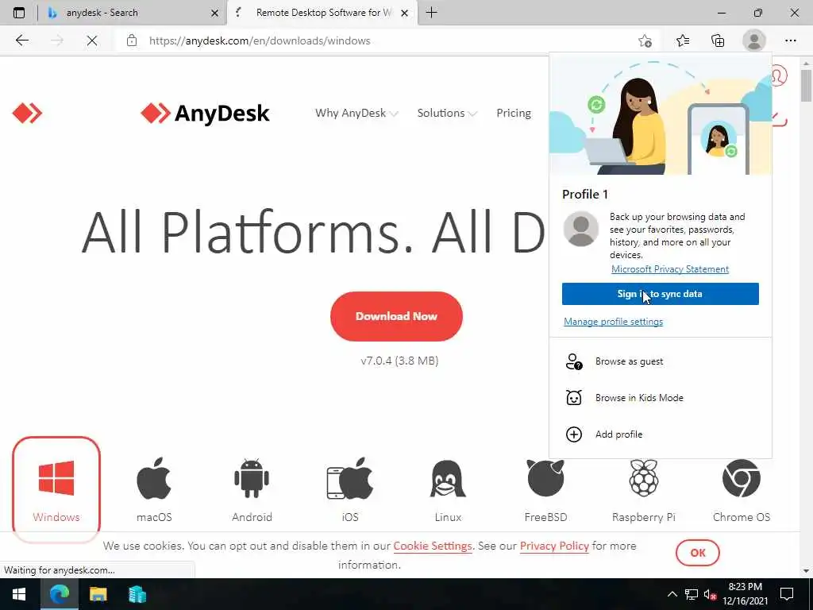Open the Edge tab actions menu icon
This screenshot has width=813, height=610.
[19, 13]
